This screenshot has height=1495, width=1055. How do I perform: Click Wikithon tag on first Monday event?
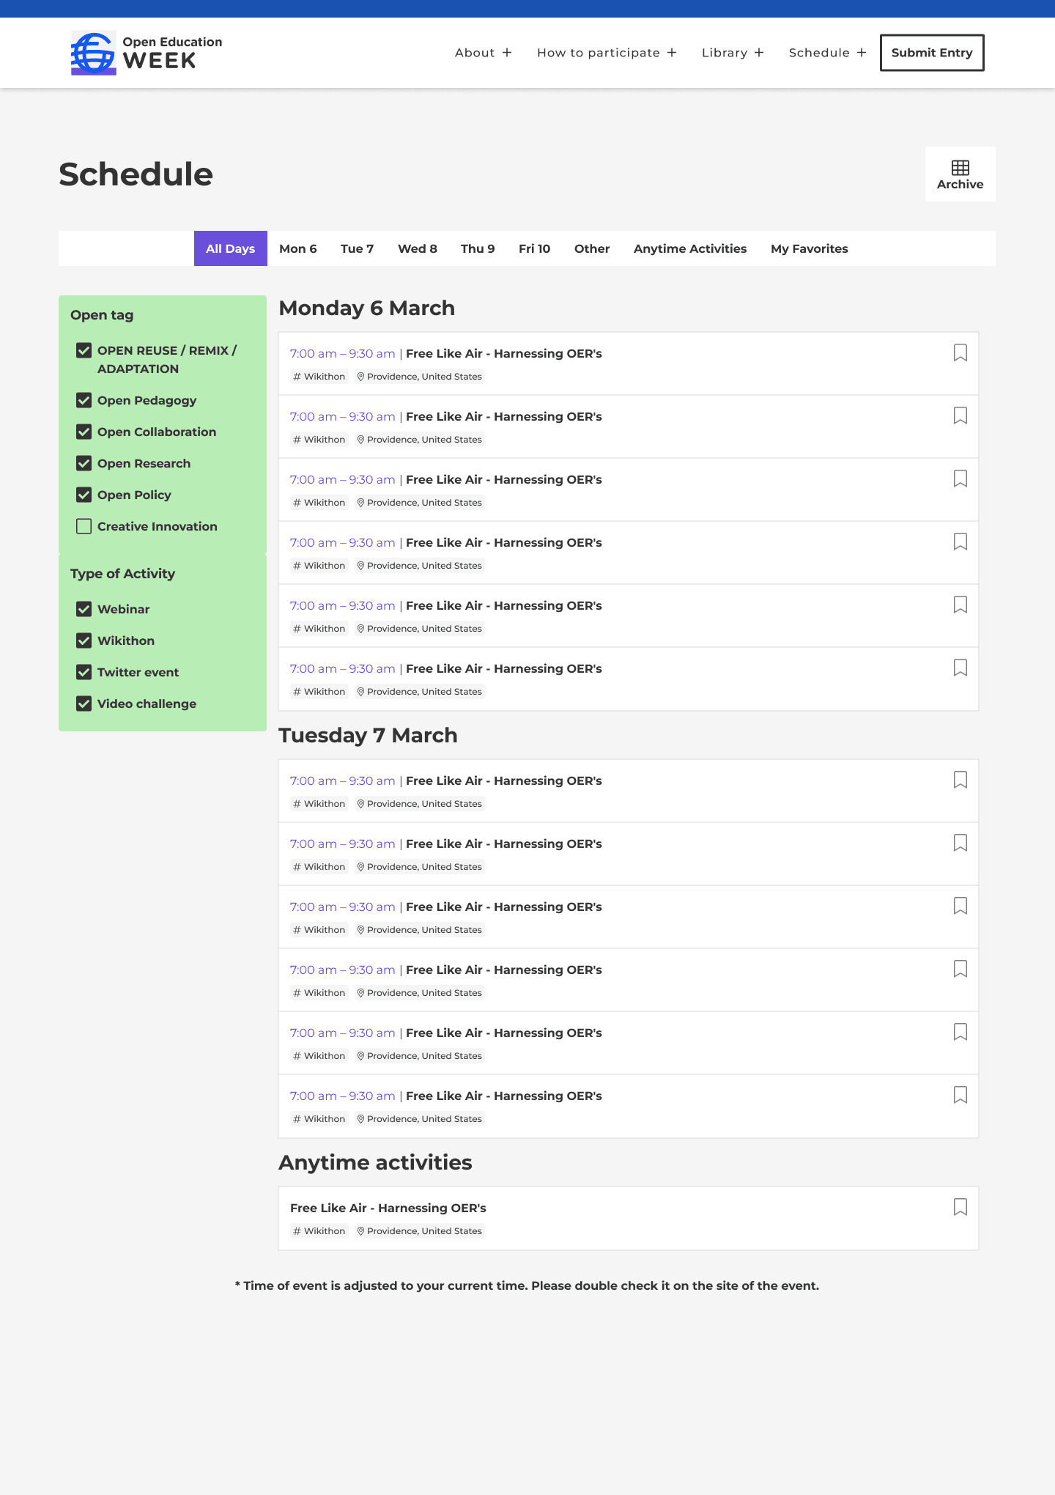pos(319,377)
